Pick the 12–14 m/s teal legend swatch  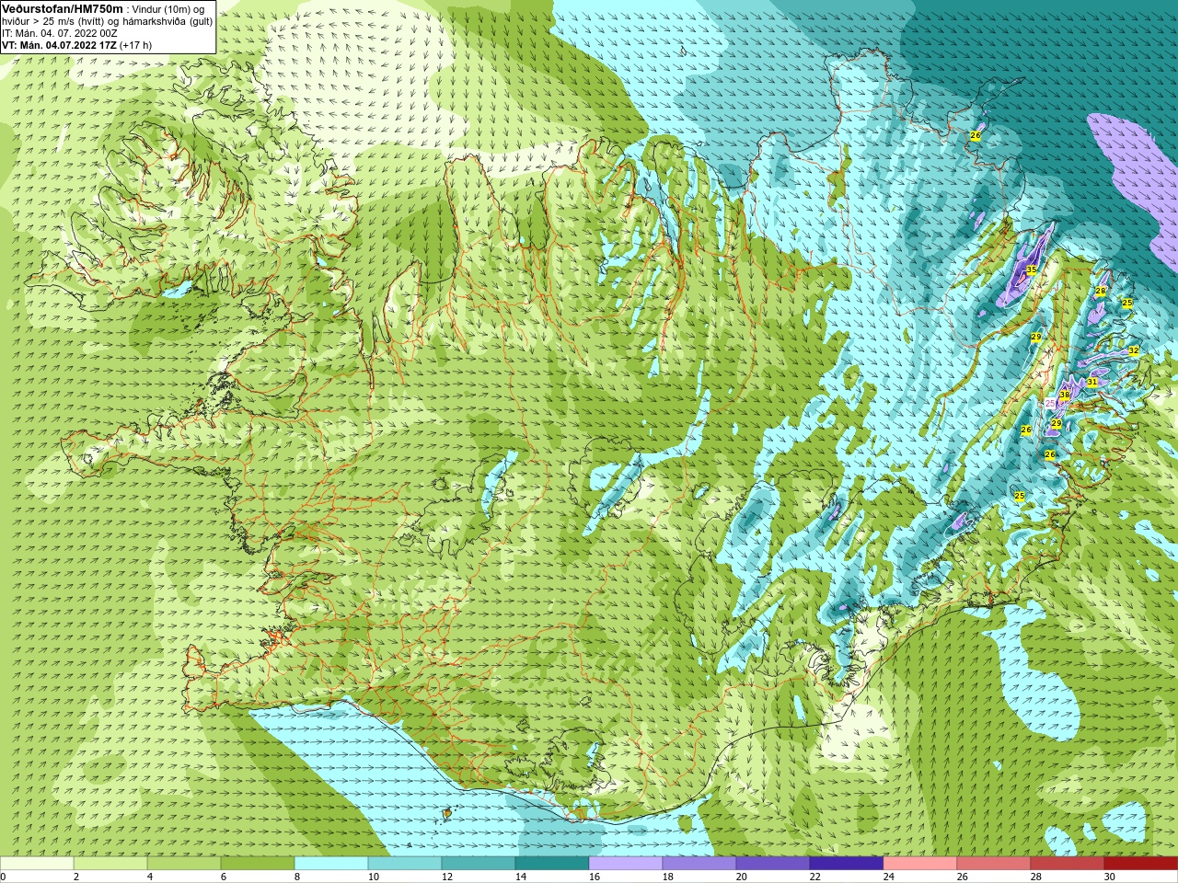click(479, 863)
